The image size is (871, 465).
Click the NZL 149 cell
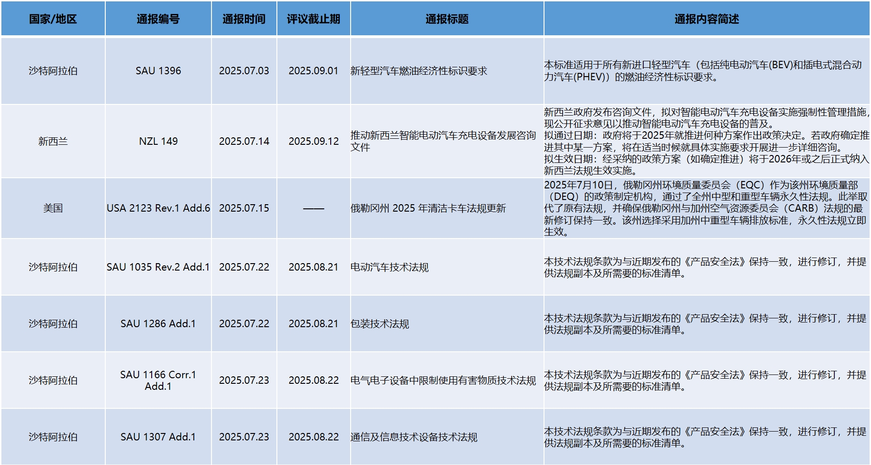[x=158, y=142]
